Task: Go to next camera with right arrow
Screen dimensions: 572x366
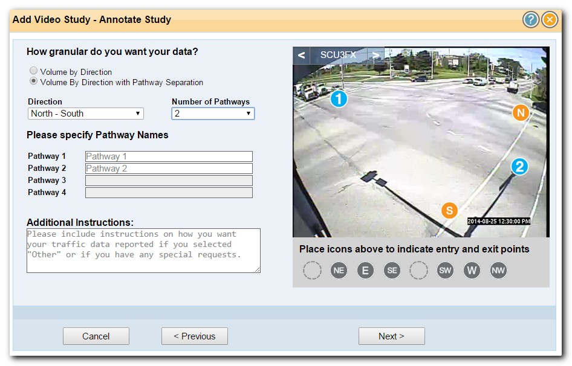Action: (375, 56)
